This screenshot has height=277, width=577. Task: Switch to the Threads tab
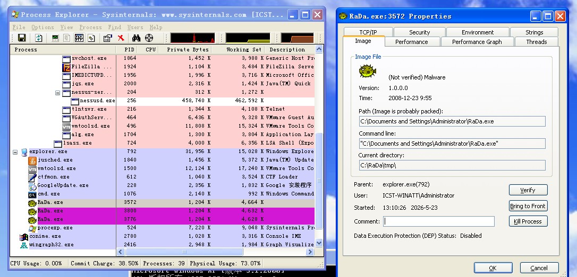pyautogui.click(x=537, y=42)
